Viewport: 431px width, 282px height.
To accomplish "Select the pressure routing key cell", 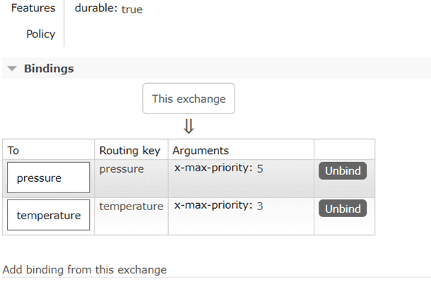I will (x=122, y=169).
